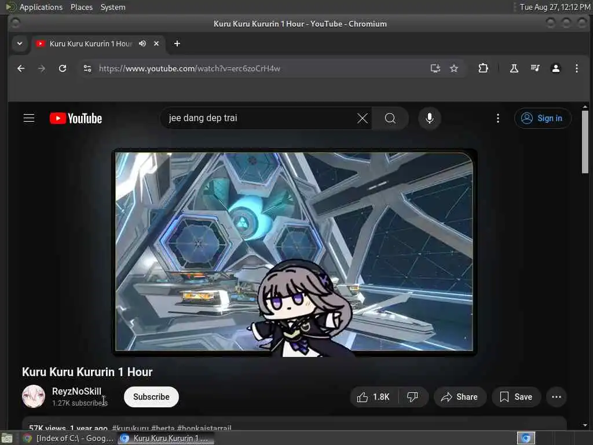Dislike the video

412,397
